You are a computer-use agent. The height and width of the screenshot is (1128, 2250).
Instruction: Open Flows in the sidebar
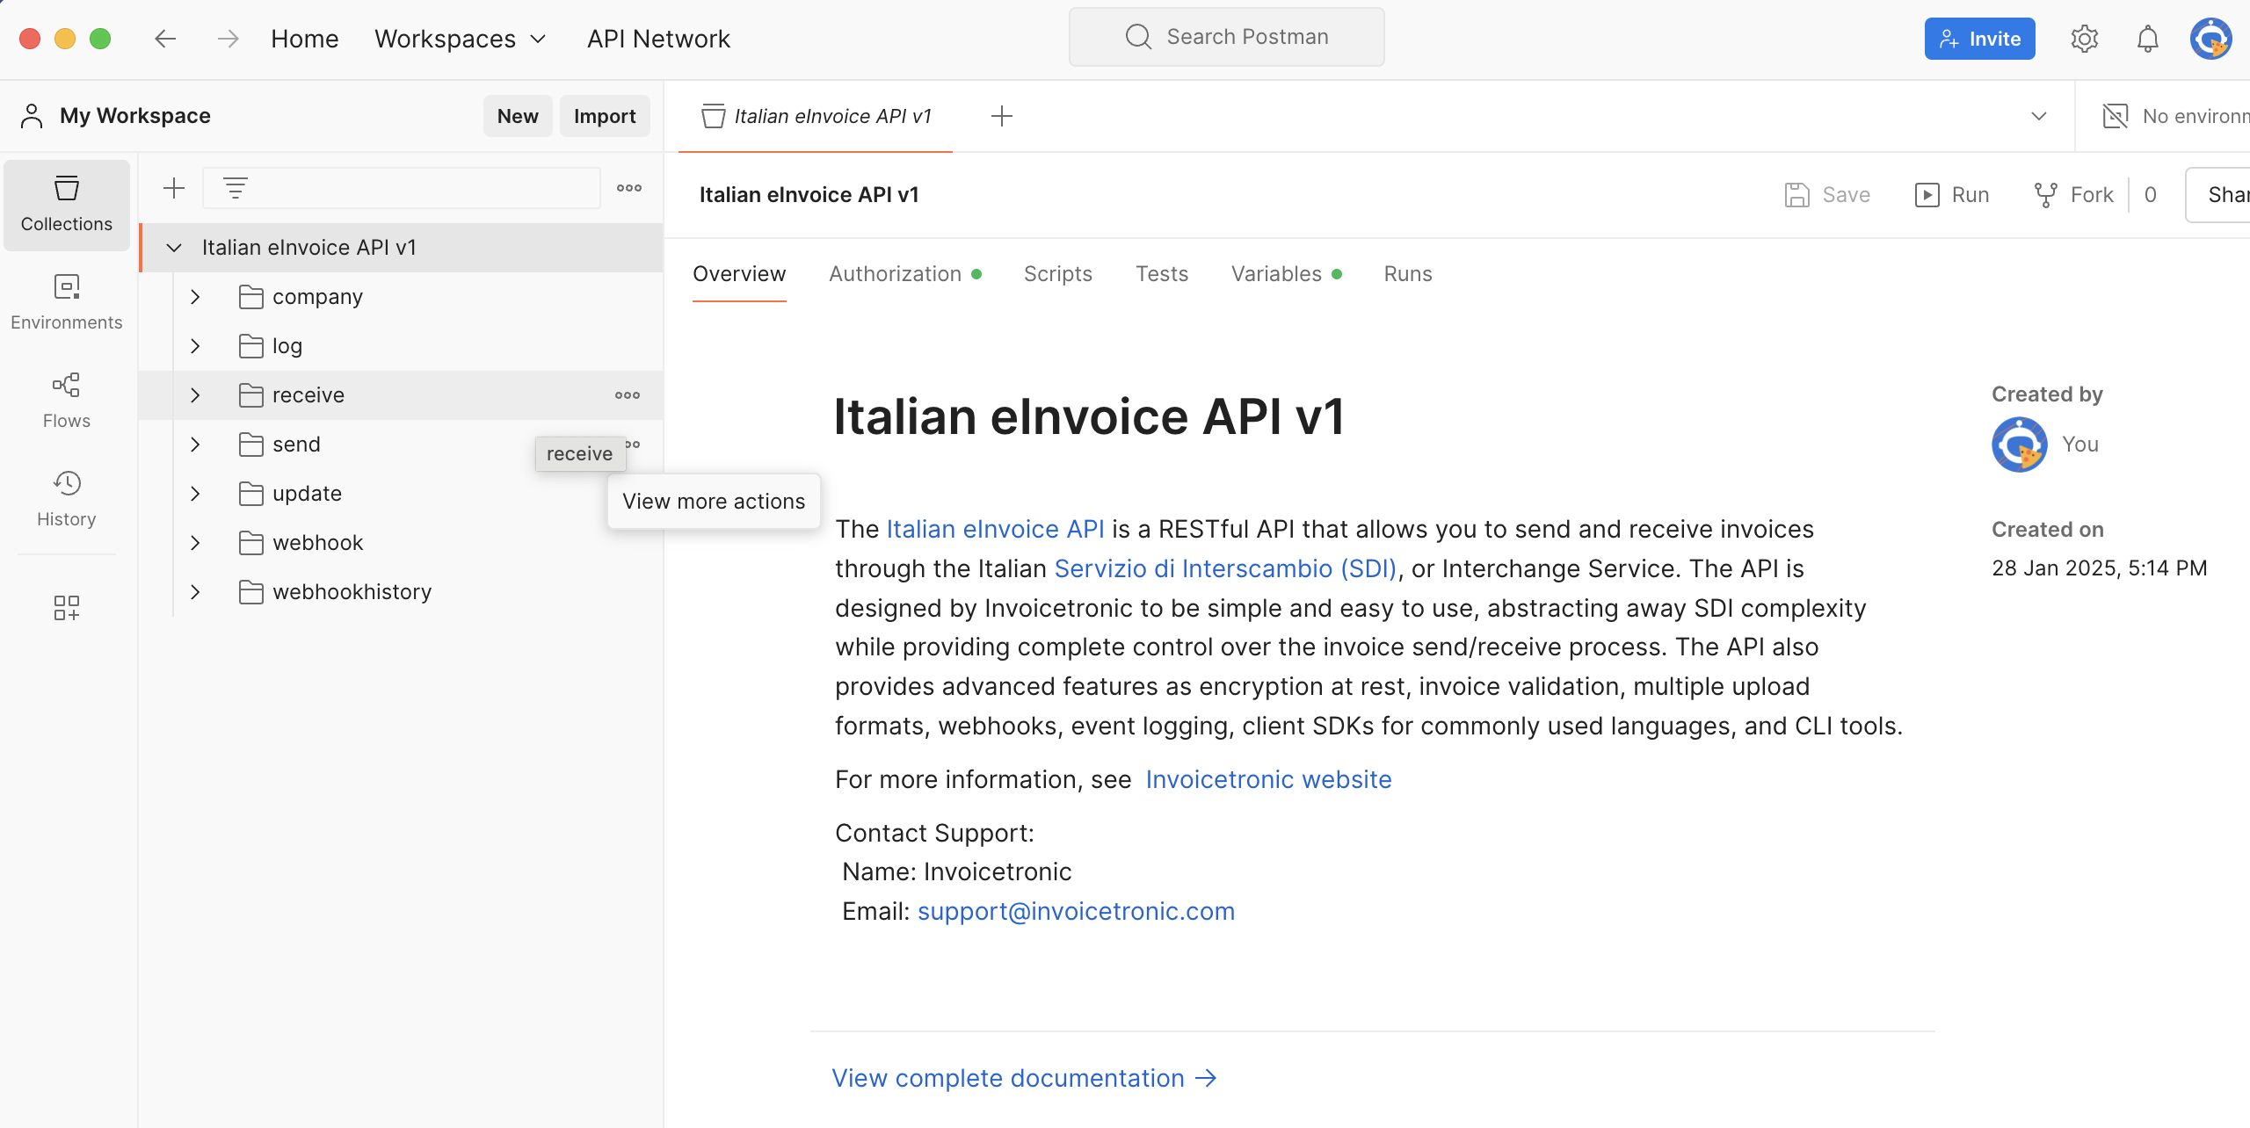pyautogui.click(x=67, y=401)
